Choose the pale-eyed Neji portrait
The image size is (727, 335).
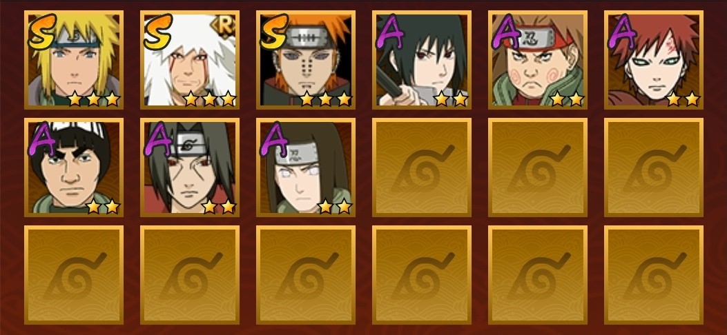[x=306, y=167]
